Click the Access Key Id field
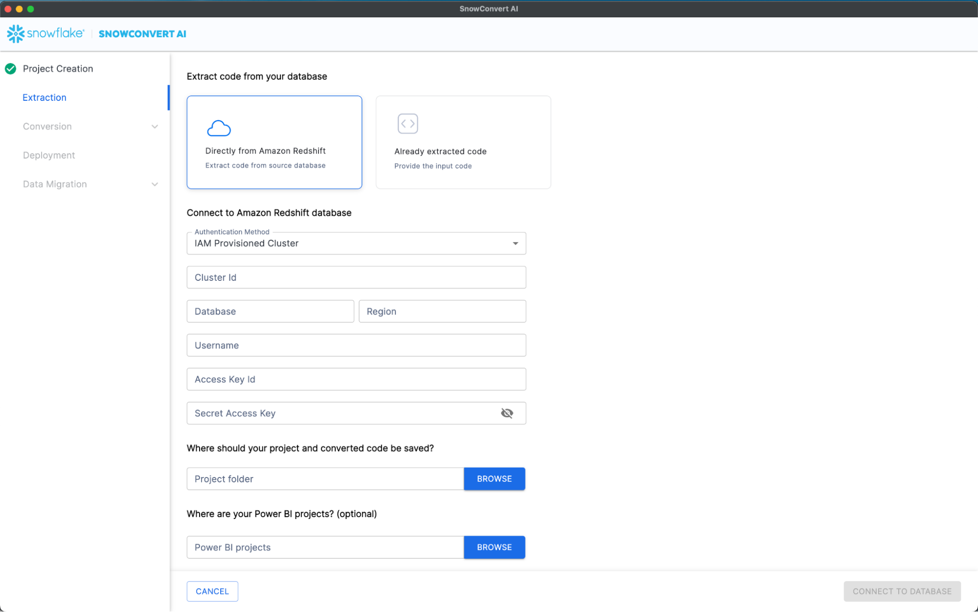This screenshot has height=612, width=978. [356, 380]
